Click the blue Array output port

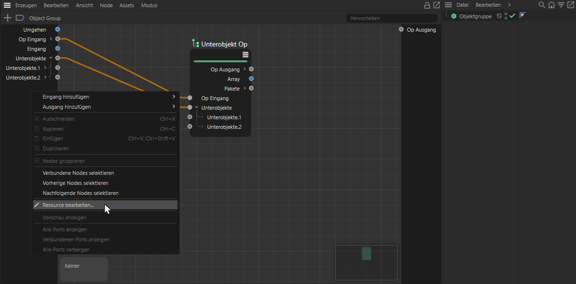(x=251, y=79)
